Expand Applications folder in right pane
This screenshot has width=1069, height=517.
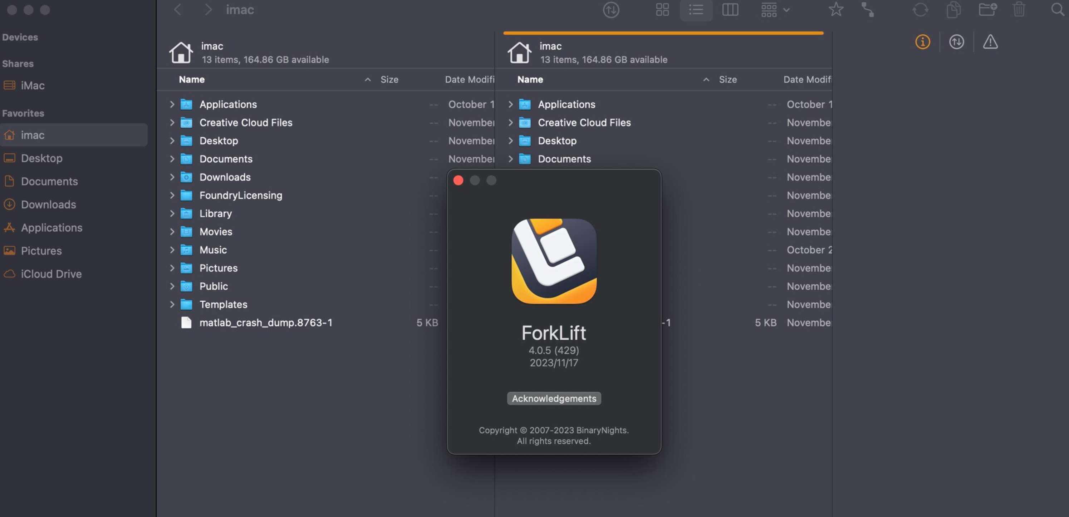tap(510, 104)
